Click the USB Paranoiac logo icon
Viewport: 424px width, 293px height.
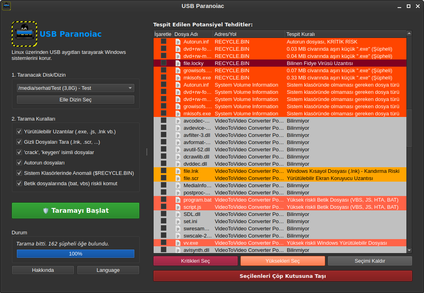point(24,34)
